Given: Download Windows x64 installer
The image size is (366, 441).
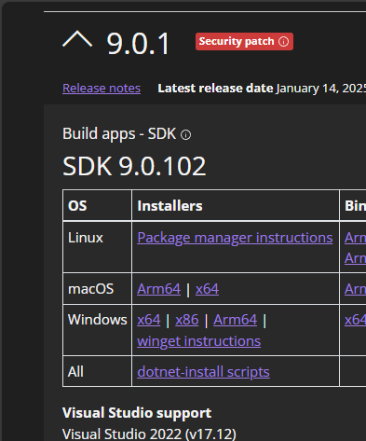Looking at the screenshot, I should [149, 320].
